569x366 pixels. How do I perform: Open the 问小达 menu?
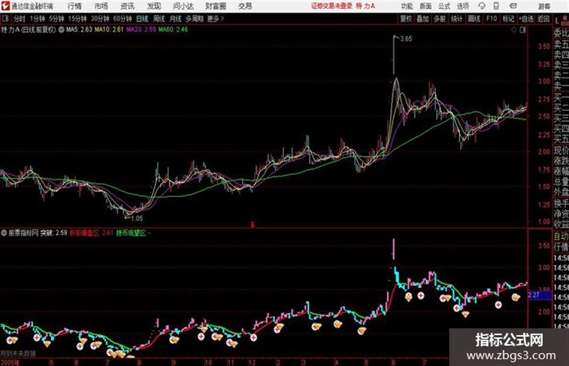[183, 6]
